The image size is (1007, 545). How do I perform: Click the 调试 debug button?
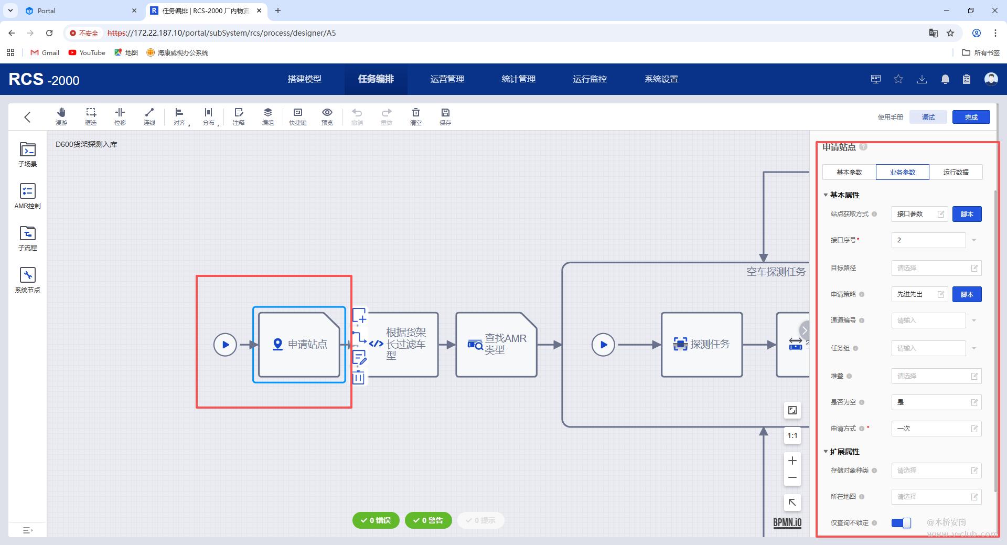[x=928, y=117]
